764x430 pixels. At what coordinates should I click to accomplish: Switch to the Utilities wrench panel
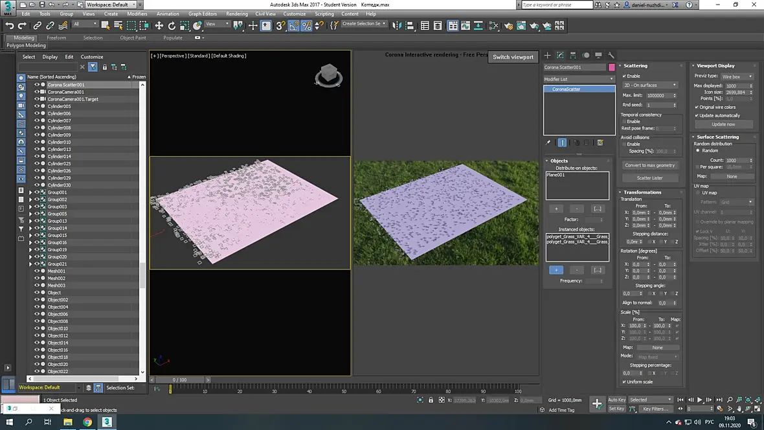[611, 55]
